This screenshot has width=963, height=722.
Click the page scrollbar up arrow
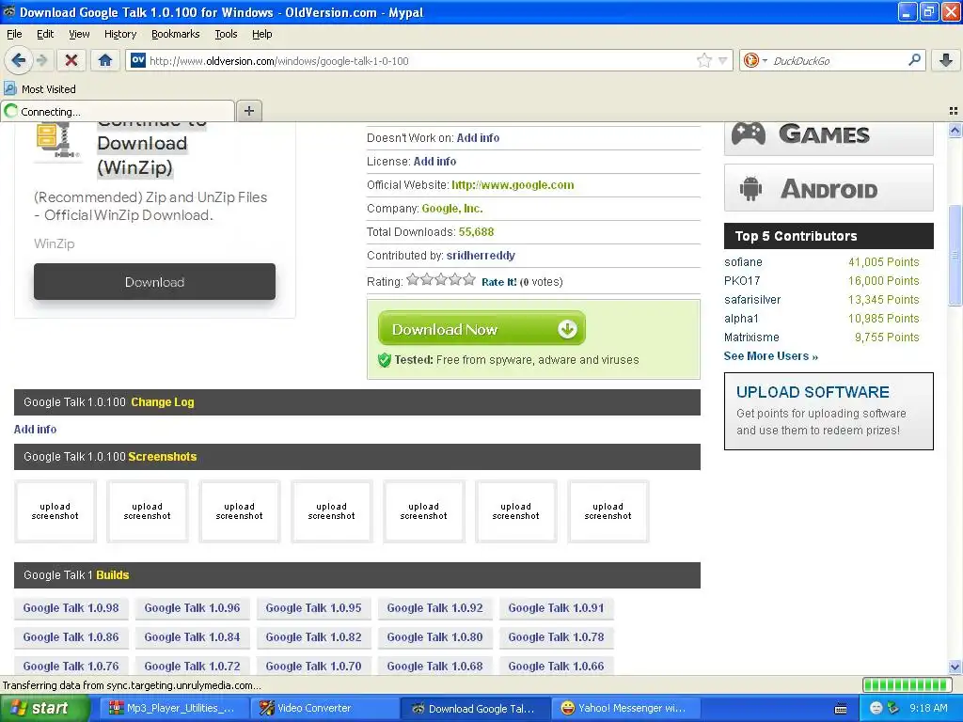click(955, 130)
